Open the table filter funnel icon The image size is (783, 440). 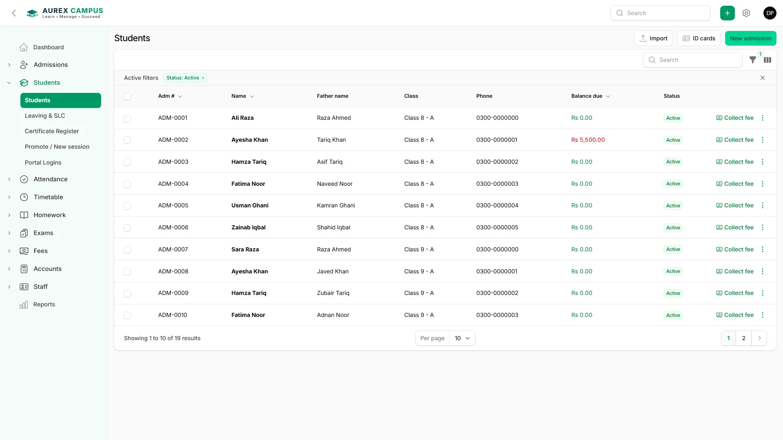pos(753,60)
